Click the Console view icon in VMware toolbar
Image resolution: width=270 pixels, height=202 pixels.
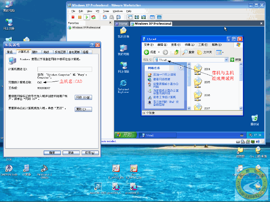coord(159,17)
